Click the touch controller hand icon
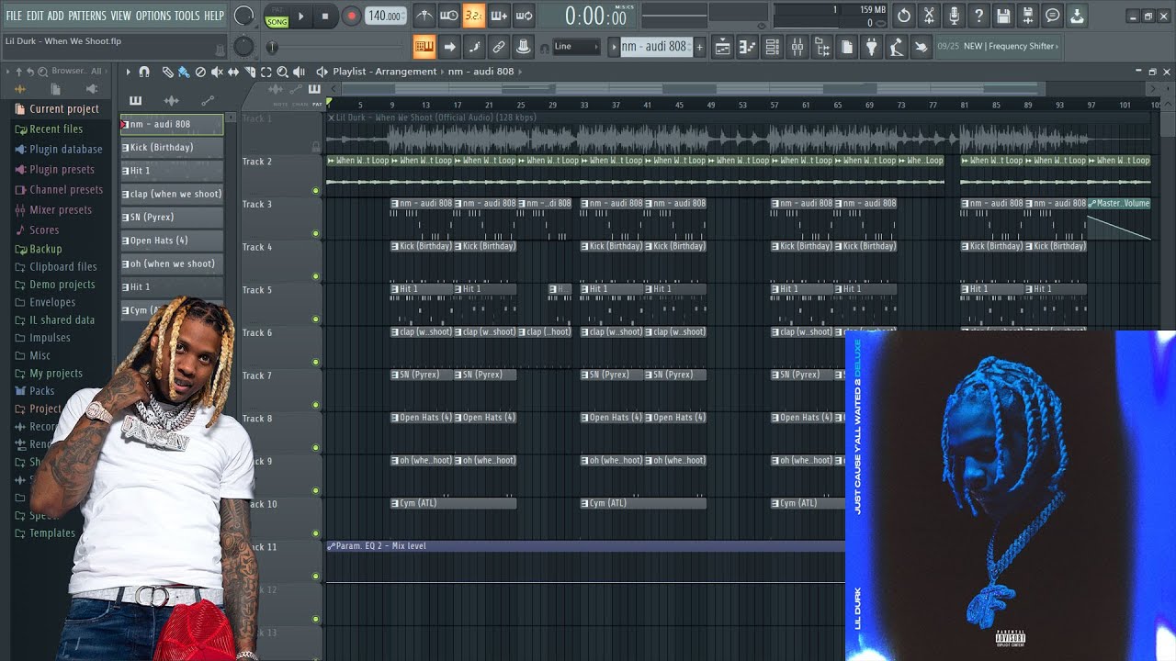The height and width of the screenshot is (661, 1176). pyautogui.click(x=922, y=47)
